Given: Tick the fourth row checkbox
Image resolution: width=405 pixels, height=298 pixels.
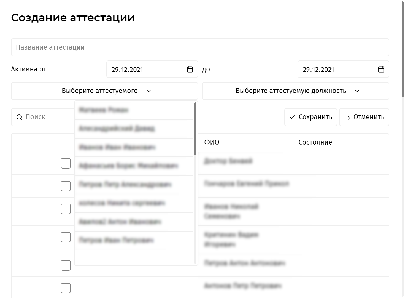Looking at the screenshot, I should coord(66,237).
